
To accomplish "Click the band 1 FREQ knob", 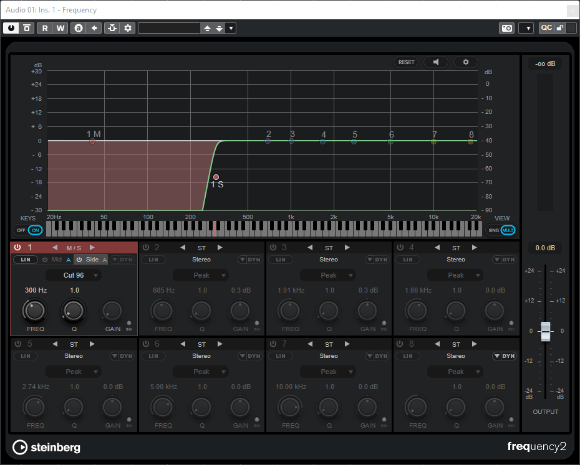I will (x=35, y=310).
